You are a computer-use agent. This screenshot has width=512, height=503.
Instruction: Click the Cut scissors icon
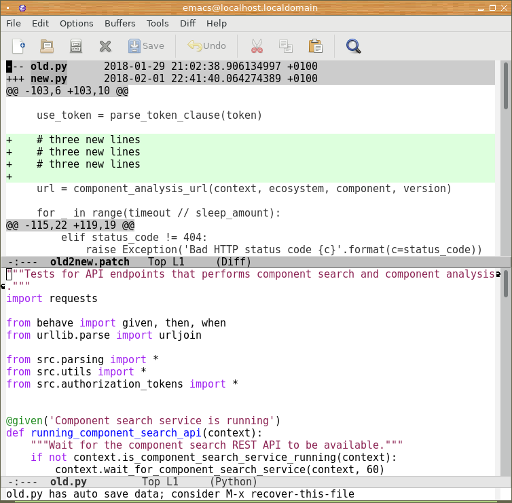click(x=257, y=46)
